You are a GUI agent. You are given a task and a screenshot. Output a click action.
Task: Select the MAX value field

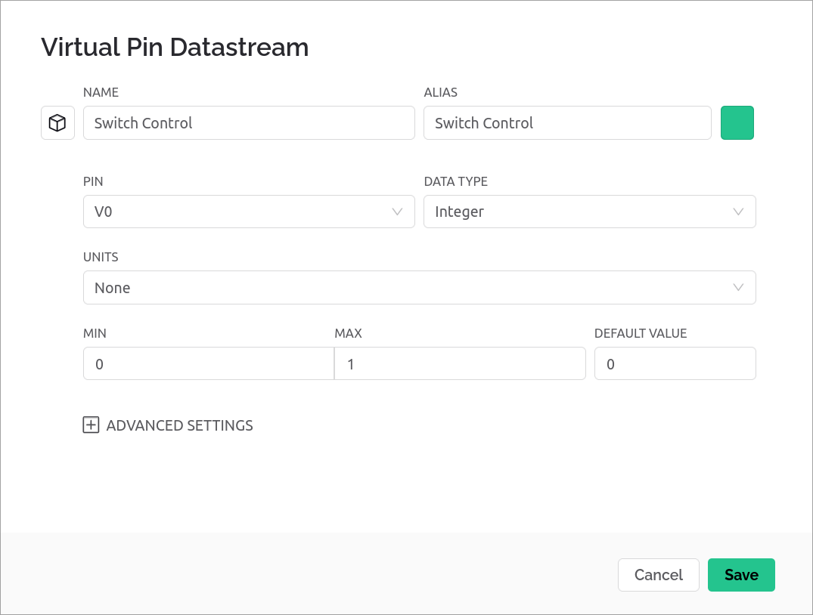pyautogui.click(x=460, y=363)
